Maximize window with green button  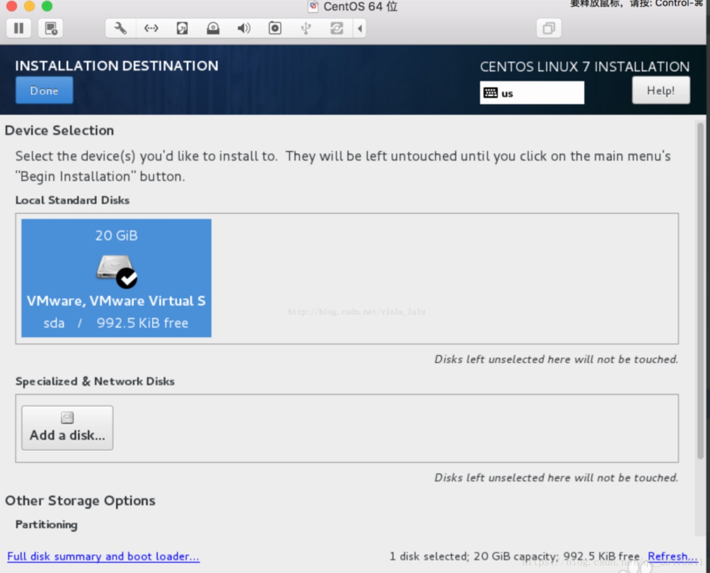tap(47, 6)
